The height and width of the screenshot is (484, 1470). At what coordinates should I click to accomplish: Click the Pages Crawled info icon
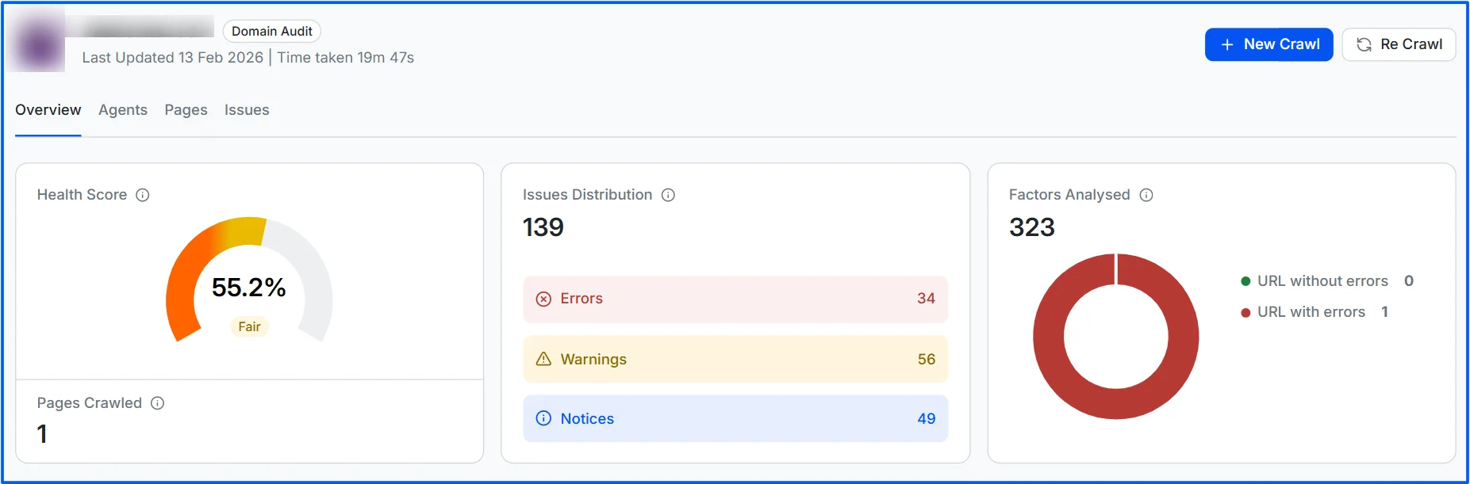(x=158, y=403)
